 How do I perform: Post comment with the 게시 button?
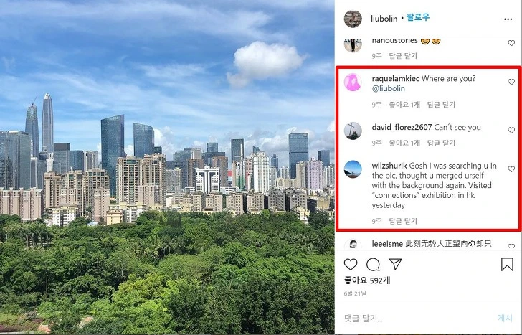click(x=505, y=318)
